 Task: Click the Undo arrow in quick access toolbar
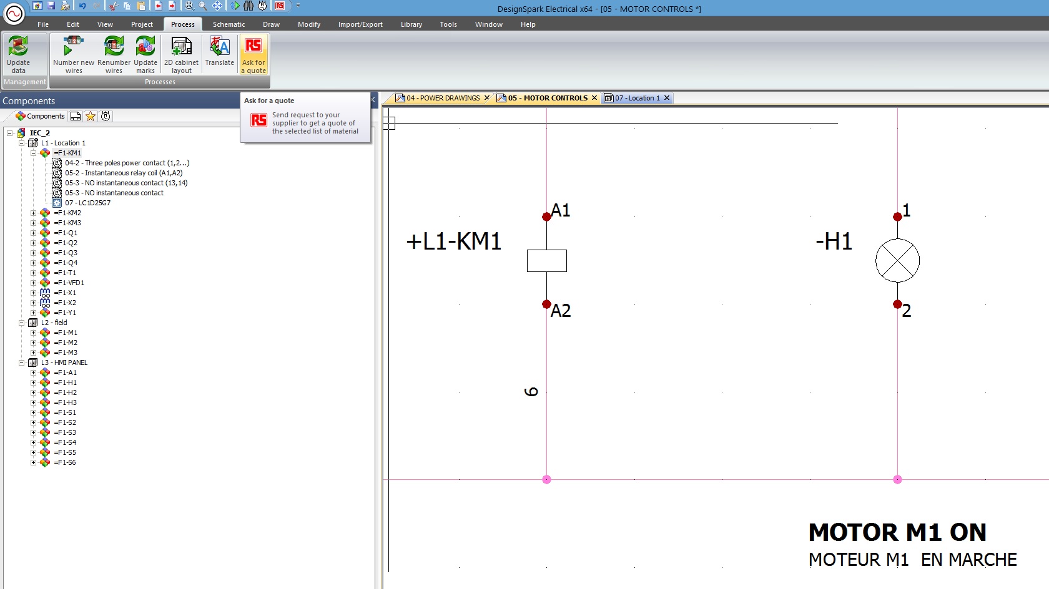82,6
